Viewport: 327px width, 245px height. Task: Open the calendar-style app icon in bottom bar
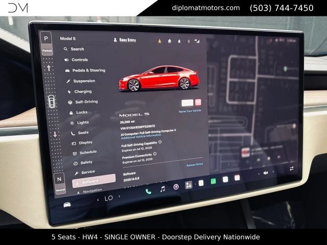[x=237, y=178]
